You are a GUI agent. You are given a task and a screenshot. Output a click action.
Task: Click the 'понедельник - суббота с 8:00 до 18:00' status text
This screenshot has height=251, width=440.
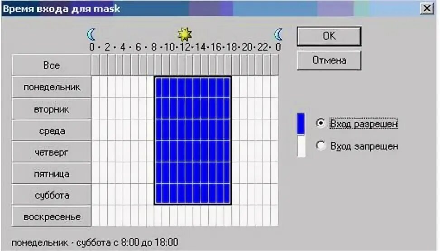click(95, 242)
